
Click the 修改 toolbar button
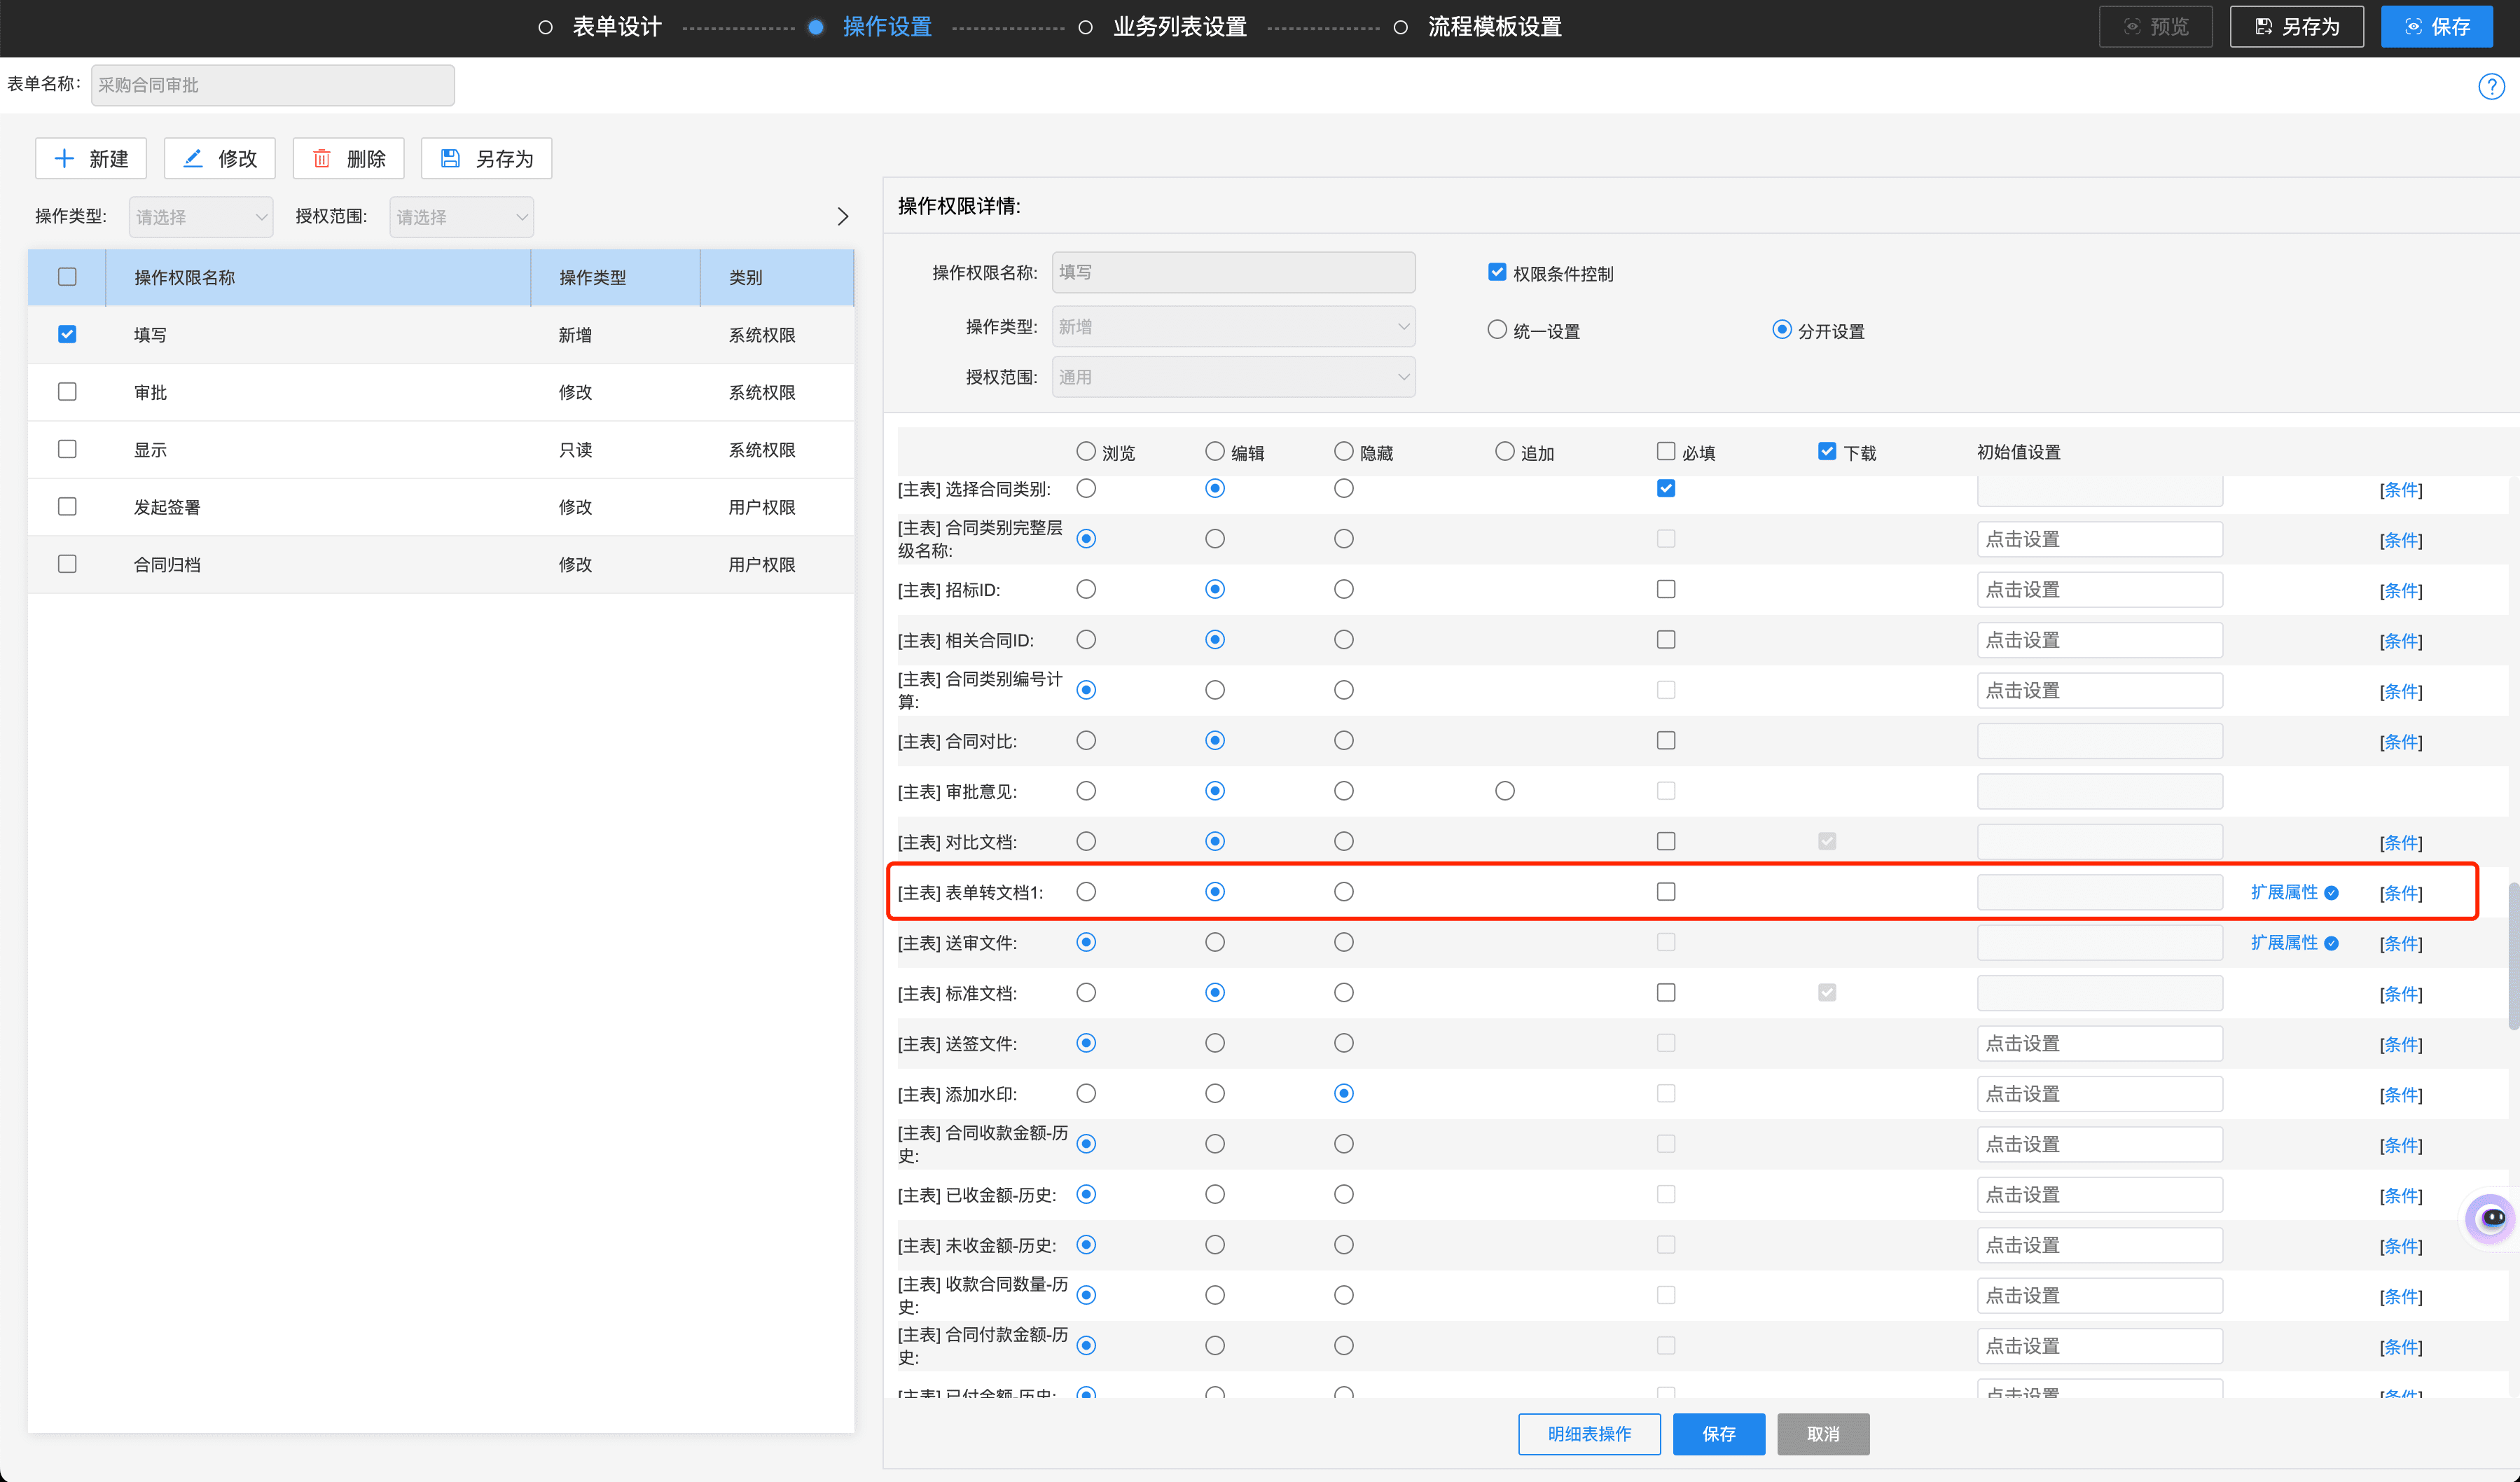pos(220,158)
